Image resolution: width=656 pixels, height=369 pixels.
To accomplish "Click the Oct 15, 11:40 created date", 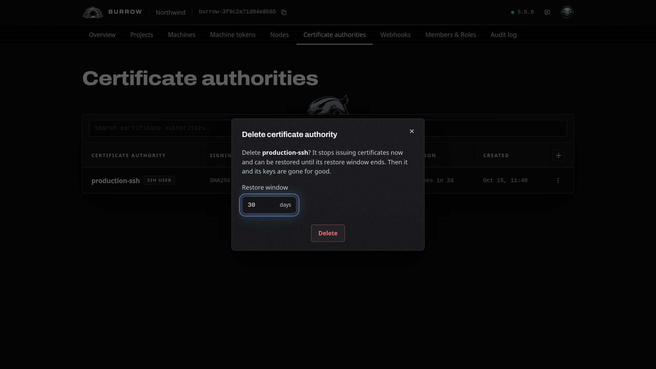I will tap(505, 180).
